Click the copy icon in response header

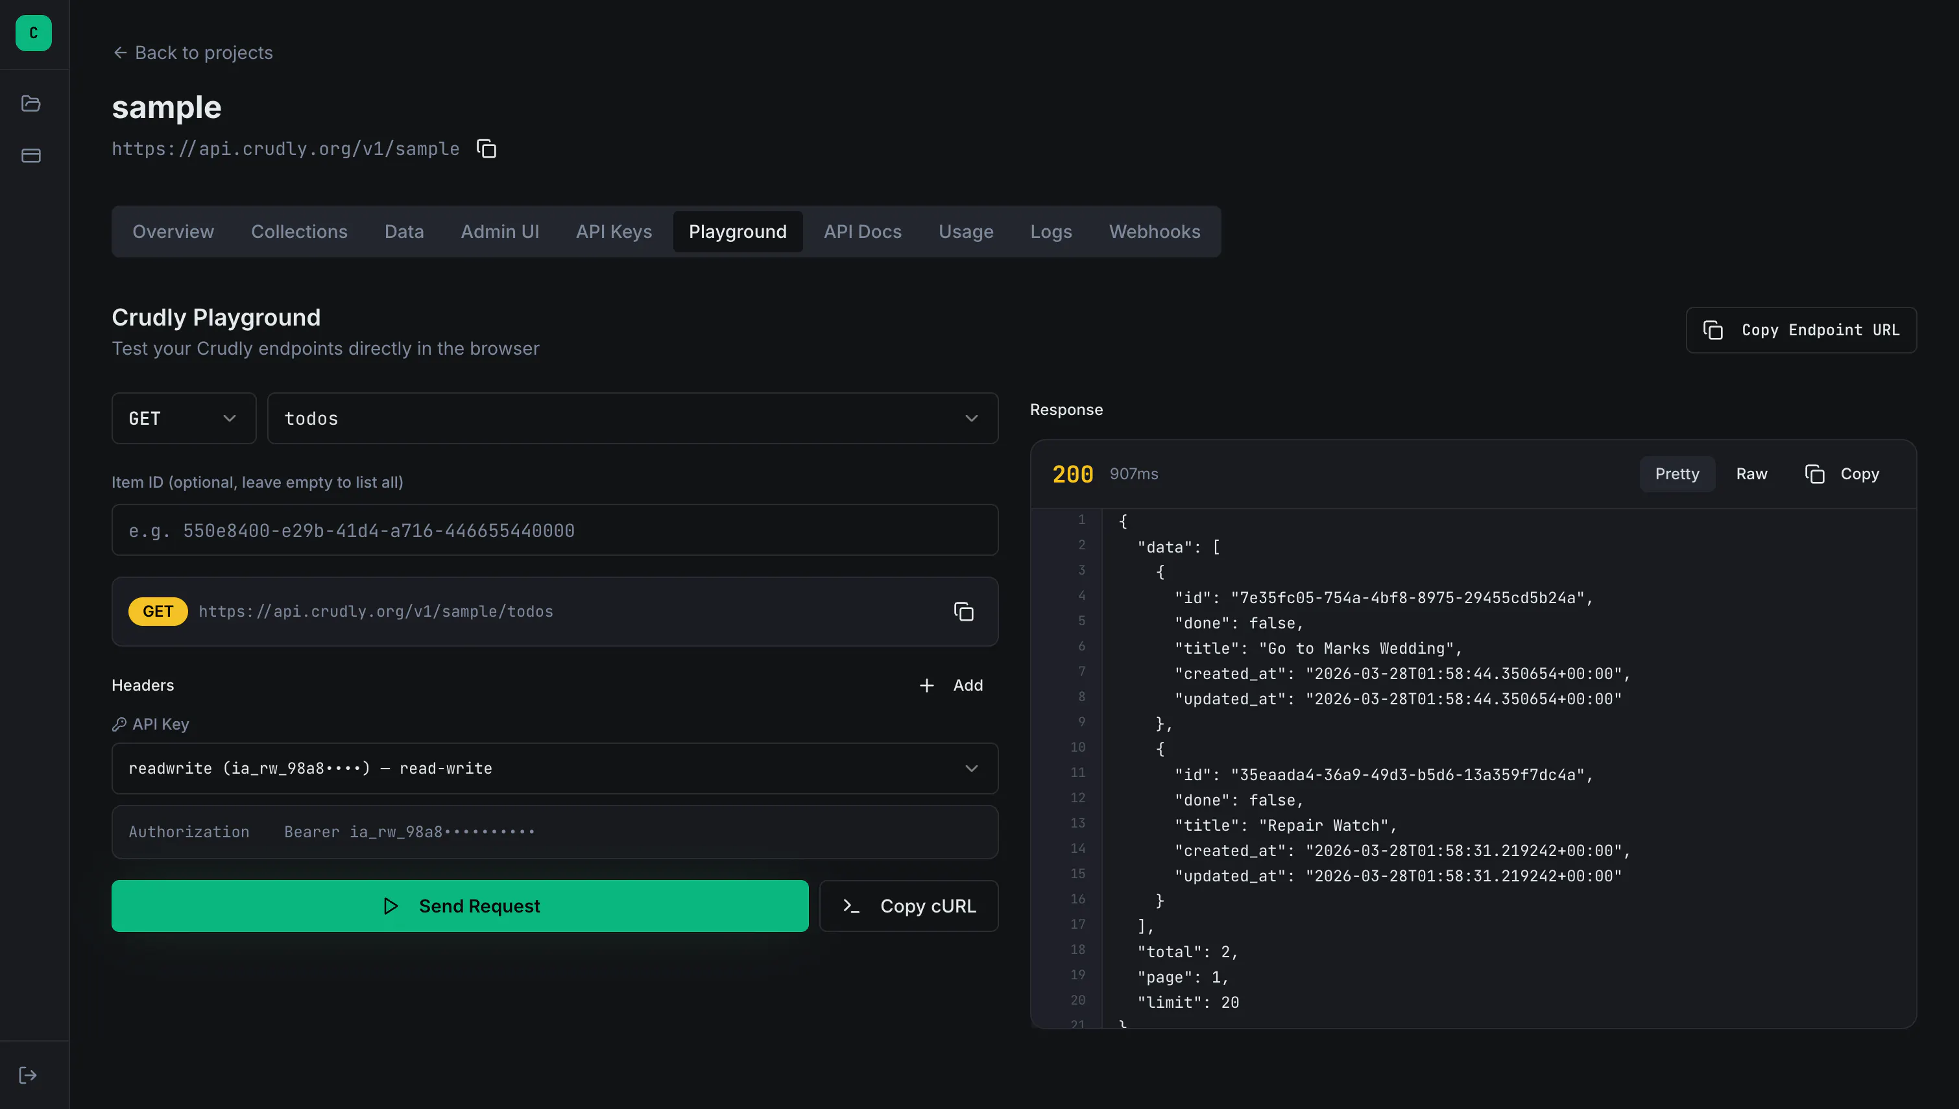coord(1815,474)
